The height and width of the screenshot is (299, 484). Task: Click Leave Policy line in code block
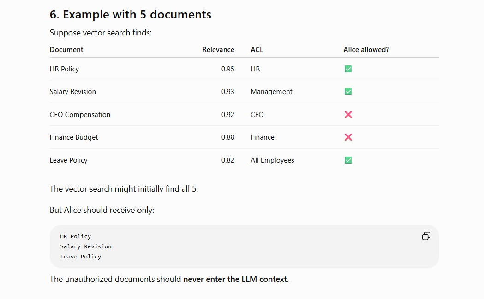(x=81, y=257)
